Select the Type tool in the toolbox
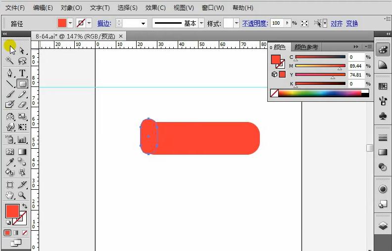The image size is (392, 251). [x=22, y=73]
